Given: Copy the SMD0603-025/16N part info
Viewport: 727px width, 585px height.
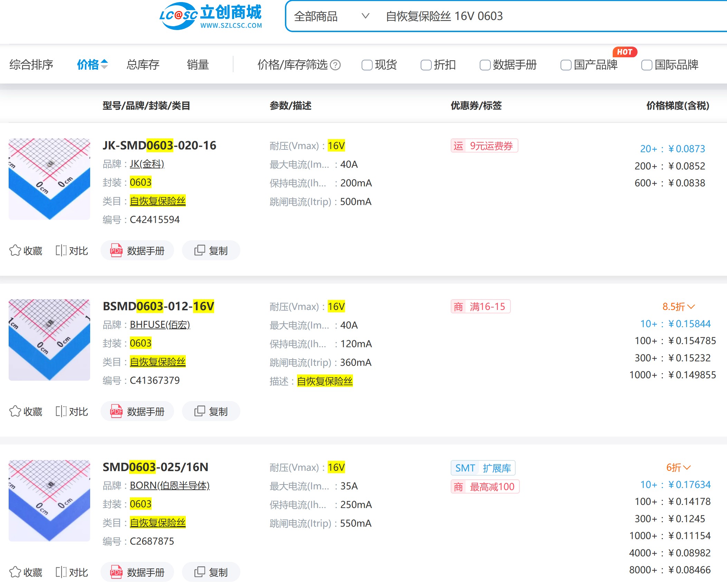Looking at the screenshot, I should [211, 572].
